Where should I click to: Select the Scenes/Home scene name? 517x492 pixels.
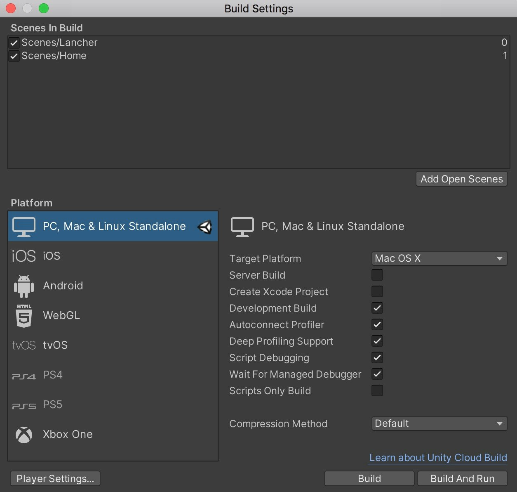pyautogui.click(x=54, y=56)
